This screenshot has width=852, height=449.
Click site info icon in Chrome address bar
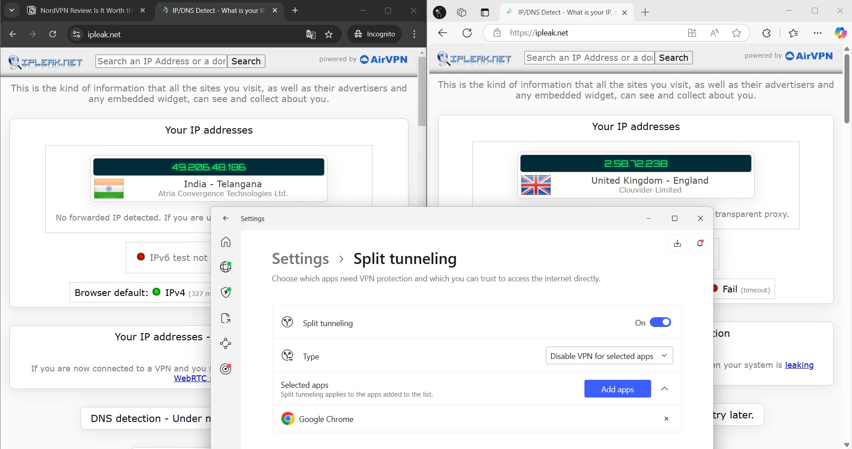[x=76, y=34]
